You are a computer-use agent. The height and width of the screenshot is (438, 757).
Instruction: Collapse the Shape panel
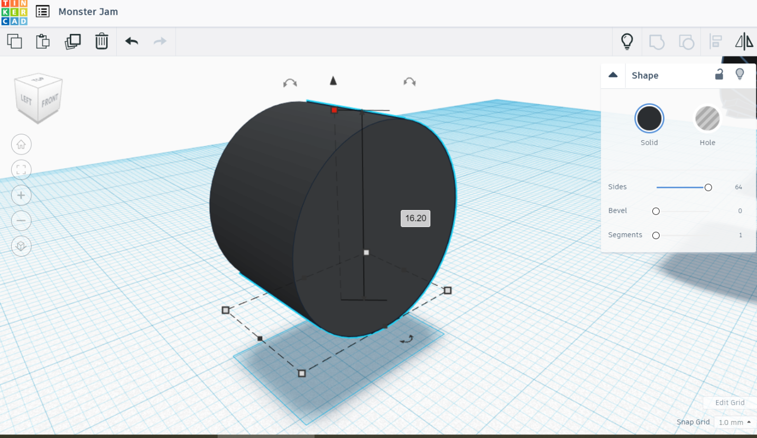click(613, 75)
